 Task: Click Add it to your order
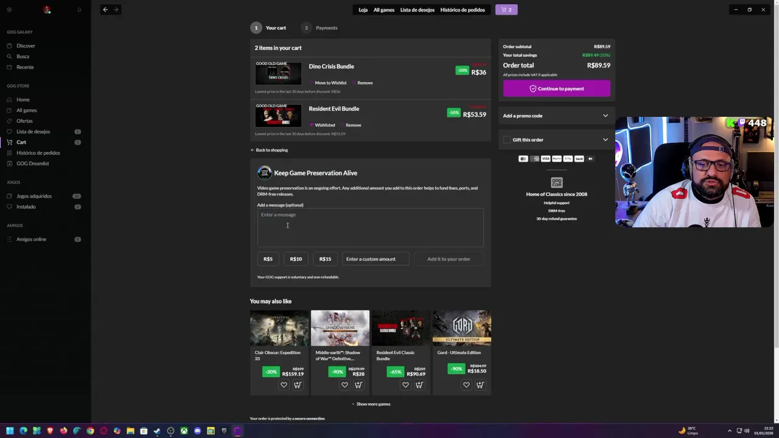pos(449,259)
